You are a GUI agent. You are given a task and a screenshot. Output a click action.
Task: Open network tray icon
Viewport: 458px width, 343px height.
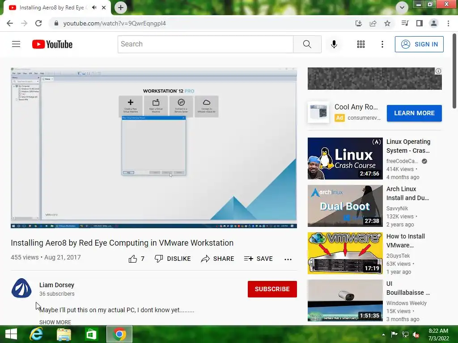[x=405, y=334]
